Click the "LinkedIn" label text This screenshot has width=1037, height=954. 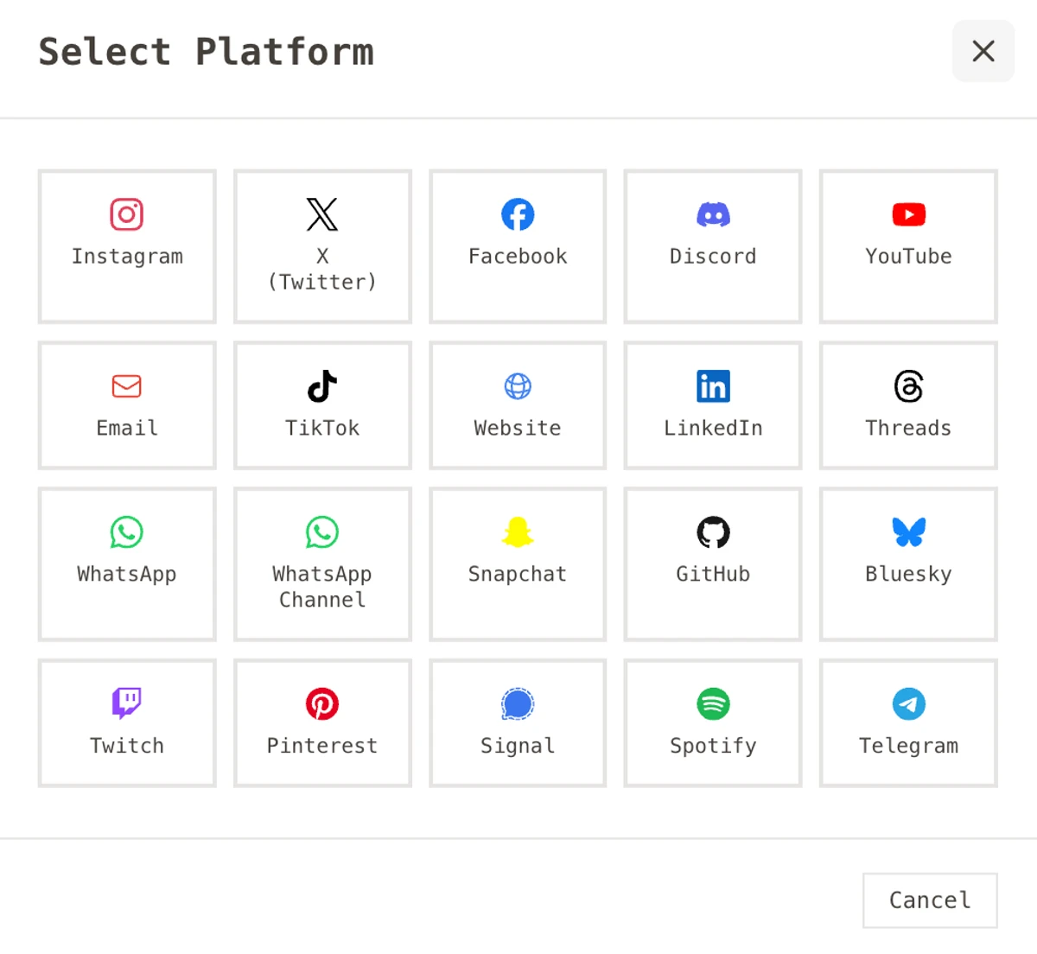tap(713, 429)
